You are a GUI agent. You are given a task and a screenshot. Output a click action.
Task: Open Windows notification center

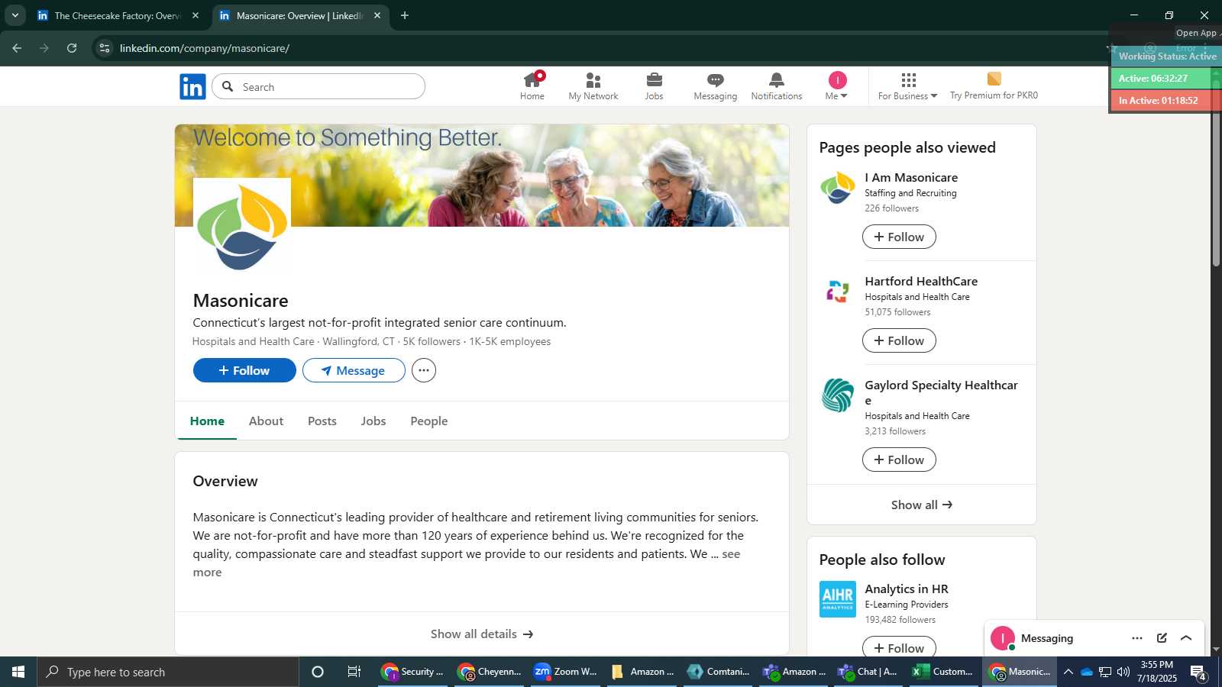coord(1198,672)
